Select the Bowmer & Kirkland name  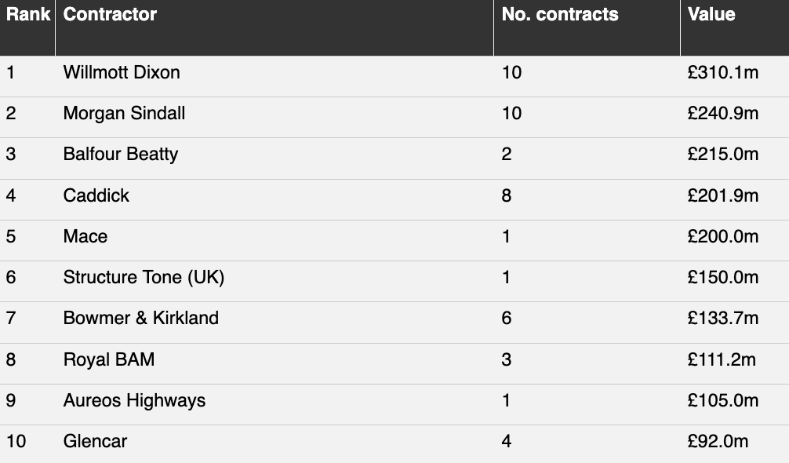[141, 319]
